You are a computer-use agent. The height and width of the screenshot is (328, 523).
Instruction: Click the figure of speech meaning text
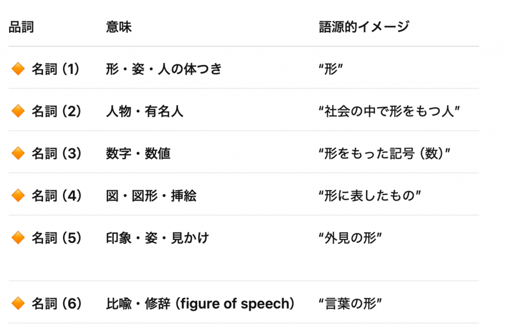click(200, 304)
